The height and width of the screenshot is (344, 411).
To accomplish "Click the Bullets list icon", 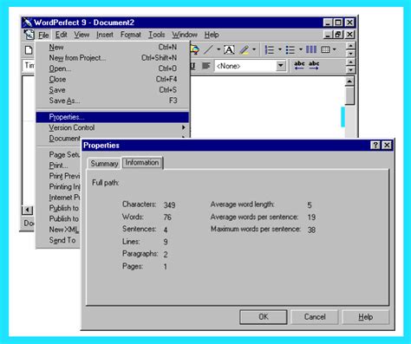I will pyautogui.click(x=290, y=49).
